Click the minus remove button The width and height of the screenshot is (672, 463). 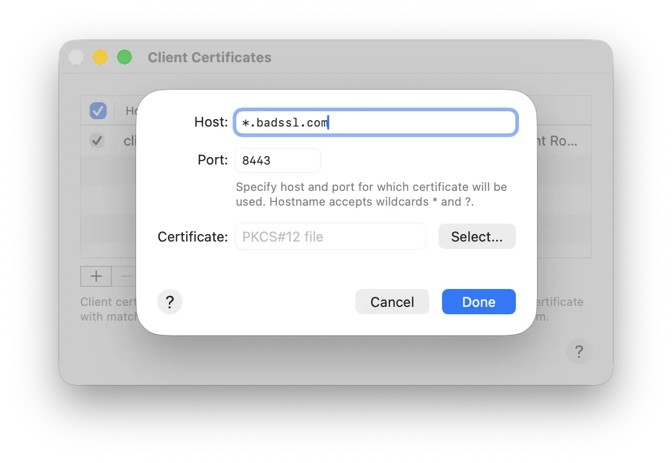tap(127, 276)
